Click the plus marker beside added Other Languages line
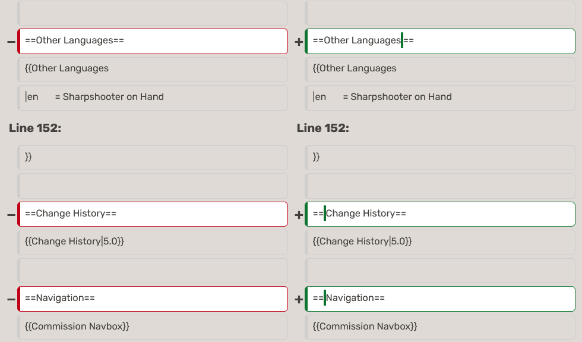Viewport: 582px width, 342px height. [299, 42]
